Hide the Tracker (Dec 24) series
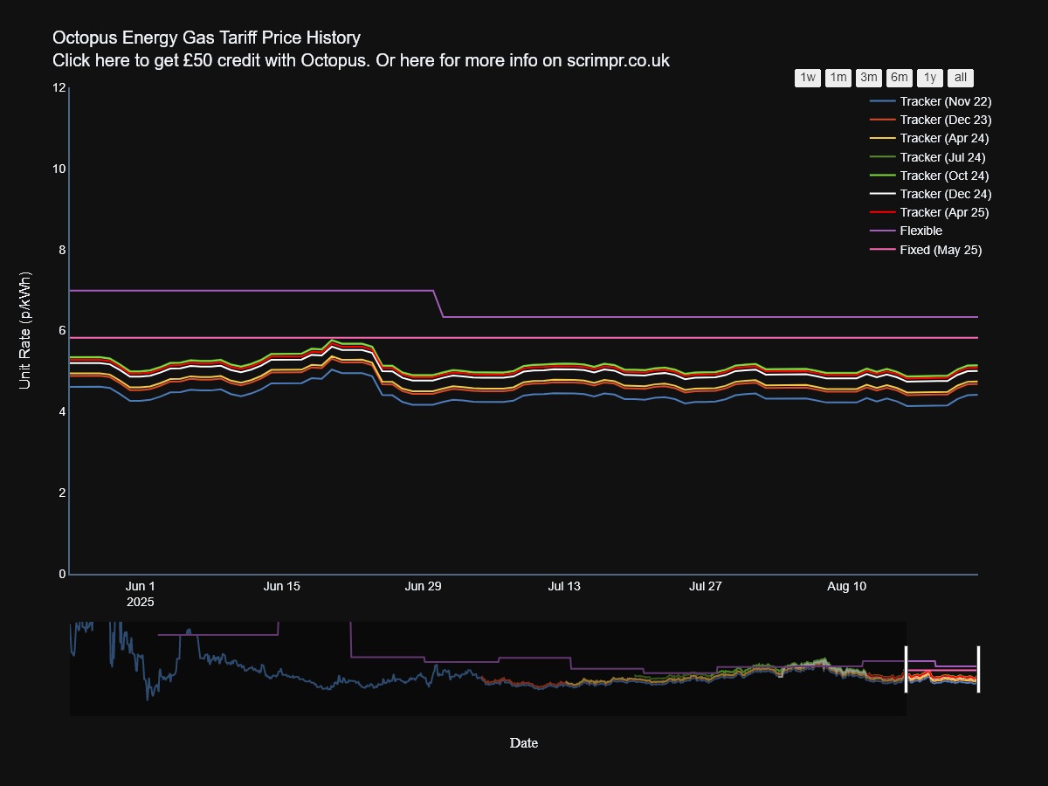The height and width of the screenshot is (786, 1048). pos(944,194)
